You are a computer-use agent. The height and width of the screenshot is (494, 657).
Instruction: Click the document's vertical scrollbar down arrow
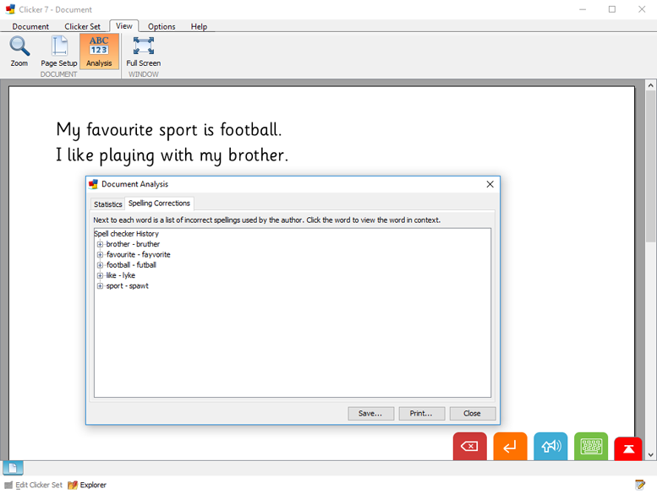pos(650,454)
